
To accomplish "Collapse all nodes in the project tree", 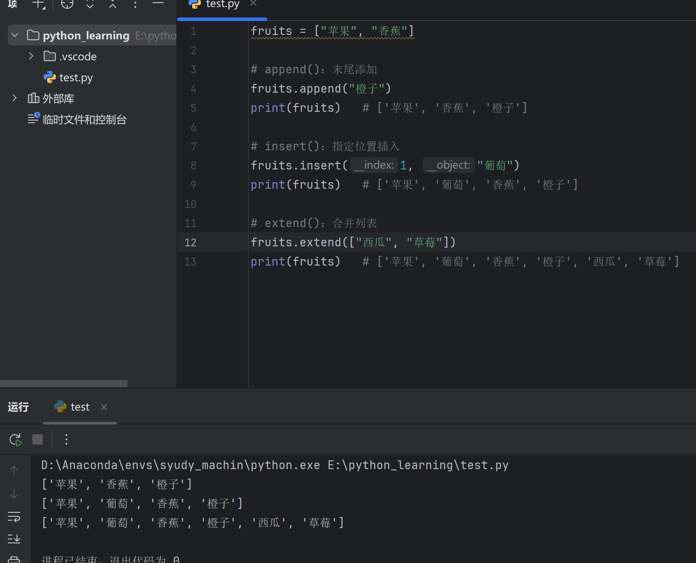I will 113,4.
